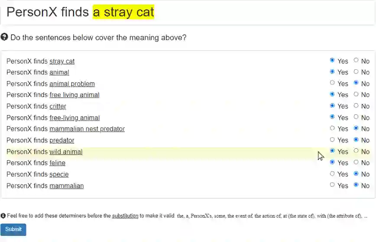Choose Yes for "mammalian nest predator"
The height and width of the screenshot is (242, 376).
(x=332, y=129)
